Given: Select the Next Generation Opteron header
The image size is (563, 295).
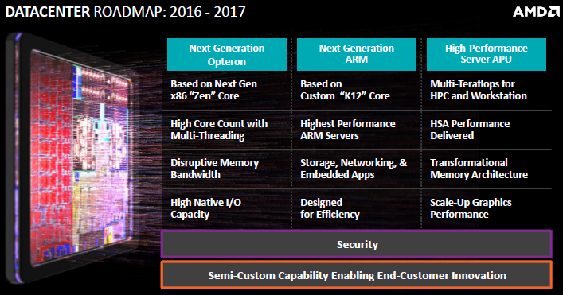Looking at the screenshot, I should coord(227,55).
